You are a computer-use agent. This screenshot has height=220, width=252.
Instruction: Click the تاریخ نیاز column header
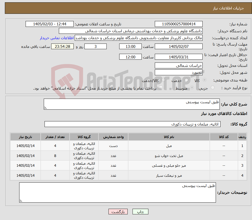coord(25,137)
